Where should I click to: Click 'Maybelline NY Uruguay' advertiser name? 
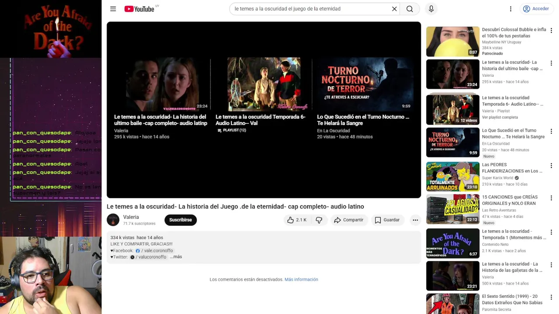pos(502,42)
